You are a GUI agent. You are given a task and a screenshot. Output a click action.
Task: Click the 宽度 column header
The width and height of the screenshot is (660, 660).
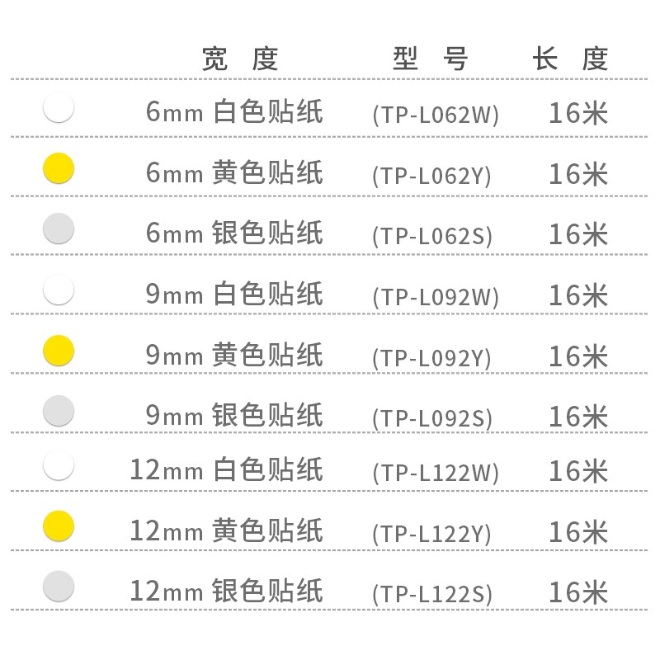[x=241, y=59]
